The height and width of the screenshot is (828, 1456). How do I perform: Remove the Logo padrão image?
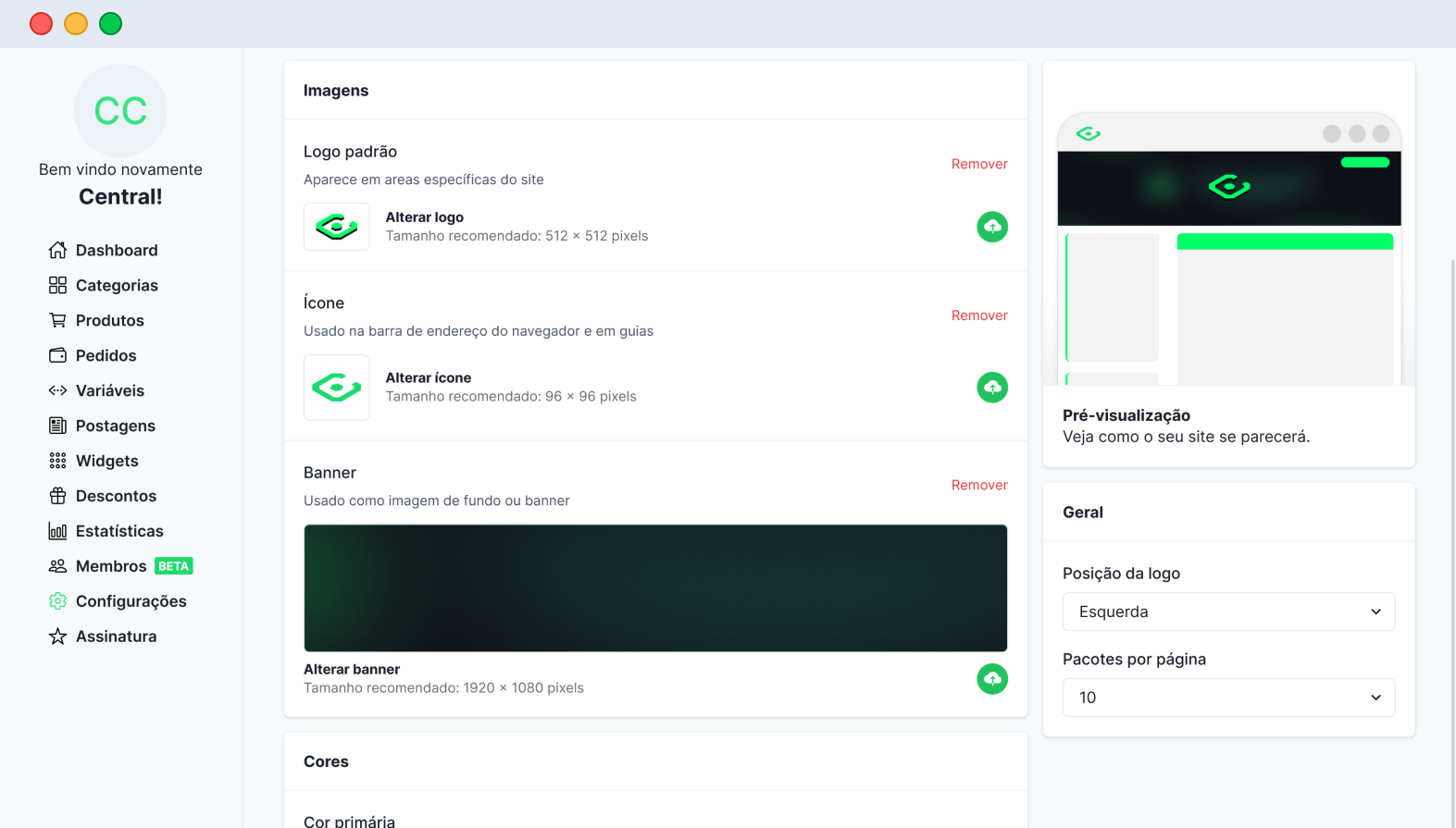(x=979, y=164)
